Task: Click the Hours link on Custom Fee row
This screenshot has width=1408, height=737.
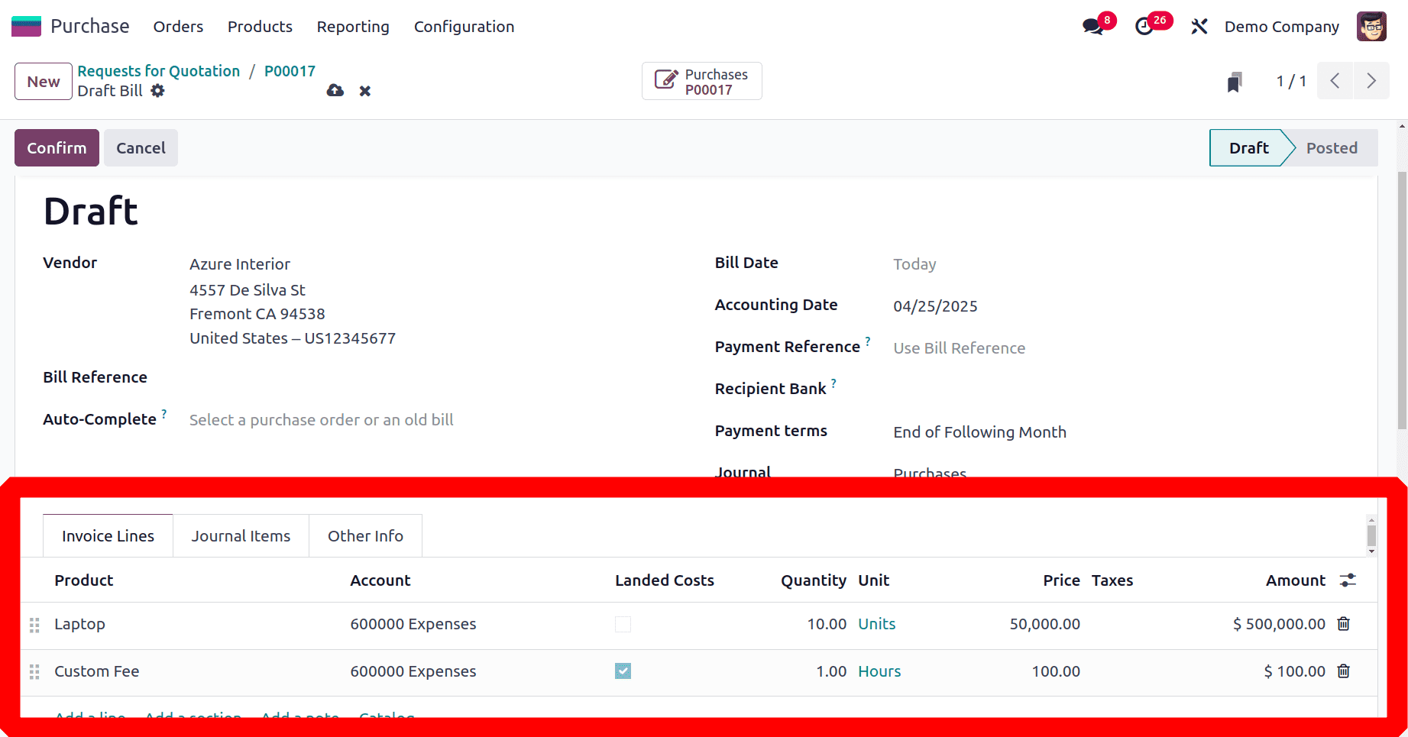Action: pyautogui.click(x=879, y=671)
